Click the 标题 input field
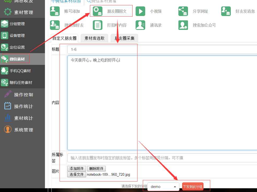 [x=162, y=49]
